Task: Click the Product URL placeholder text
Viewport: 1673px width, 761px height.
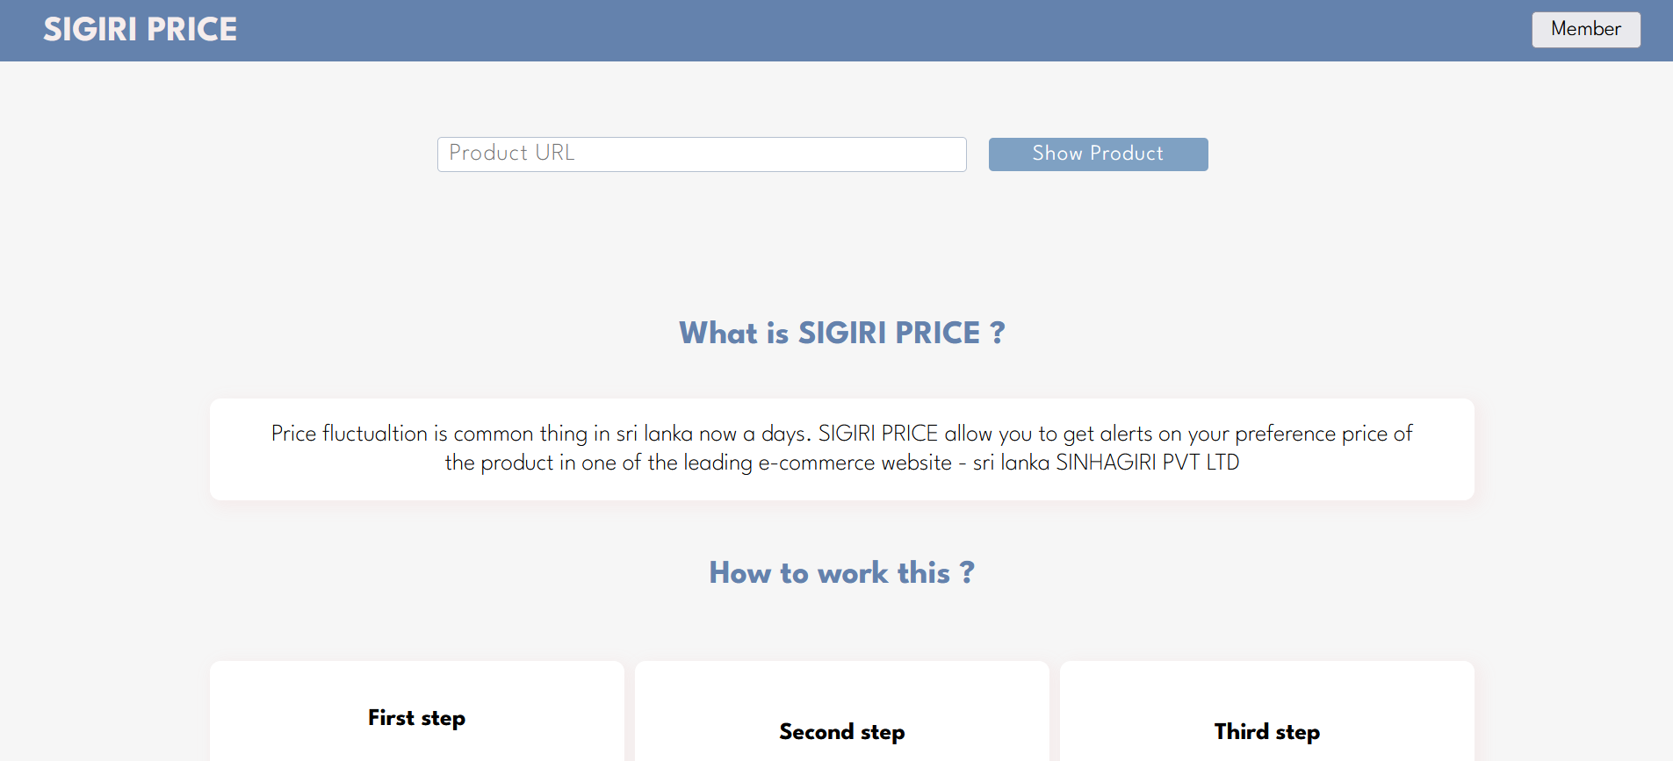Action: [x=511, y=154]
